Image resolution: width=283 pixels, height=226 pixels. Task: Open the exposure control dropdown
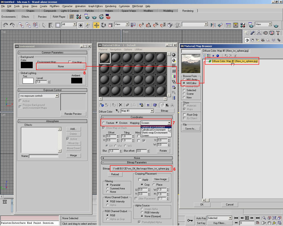[x=57, y=96]
